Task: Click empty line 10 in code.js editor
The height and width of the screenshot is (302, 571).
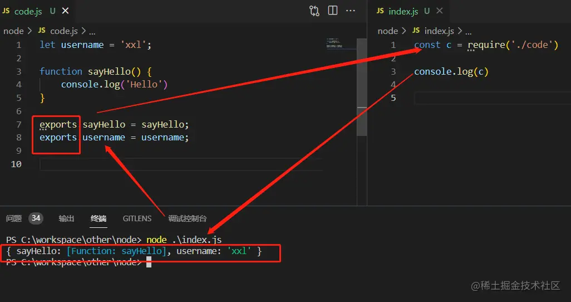Action: pyautogui.click(x=181, y=164)
